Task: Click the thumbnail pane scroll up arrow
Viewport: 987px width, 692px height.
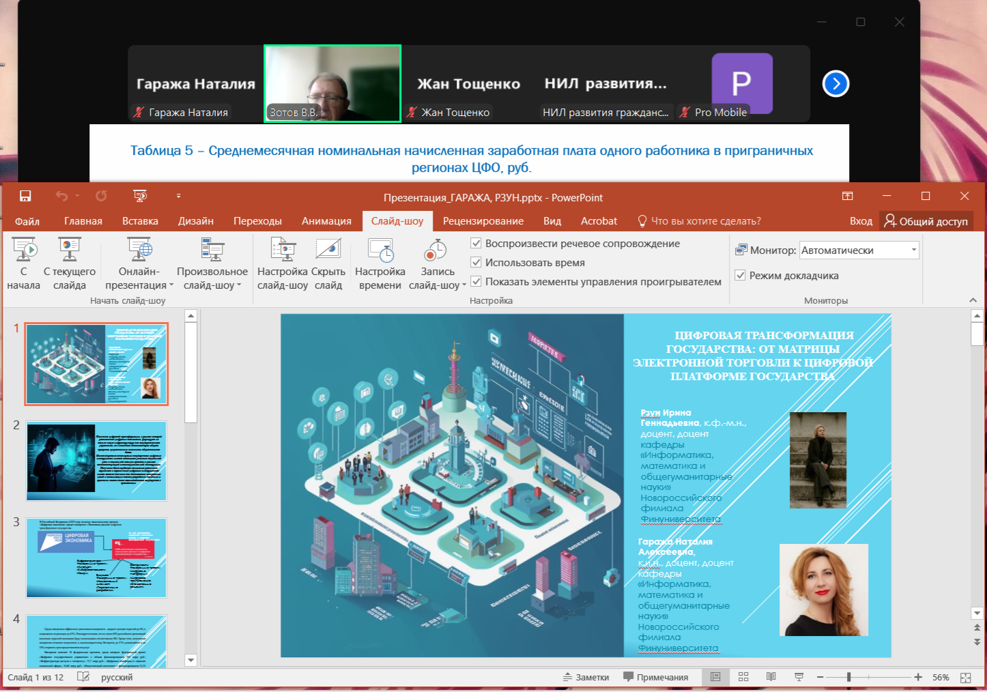Action: click(191, 315)
